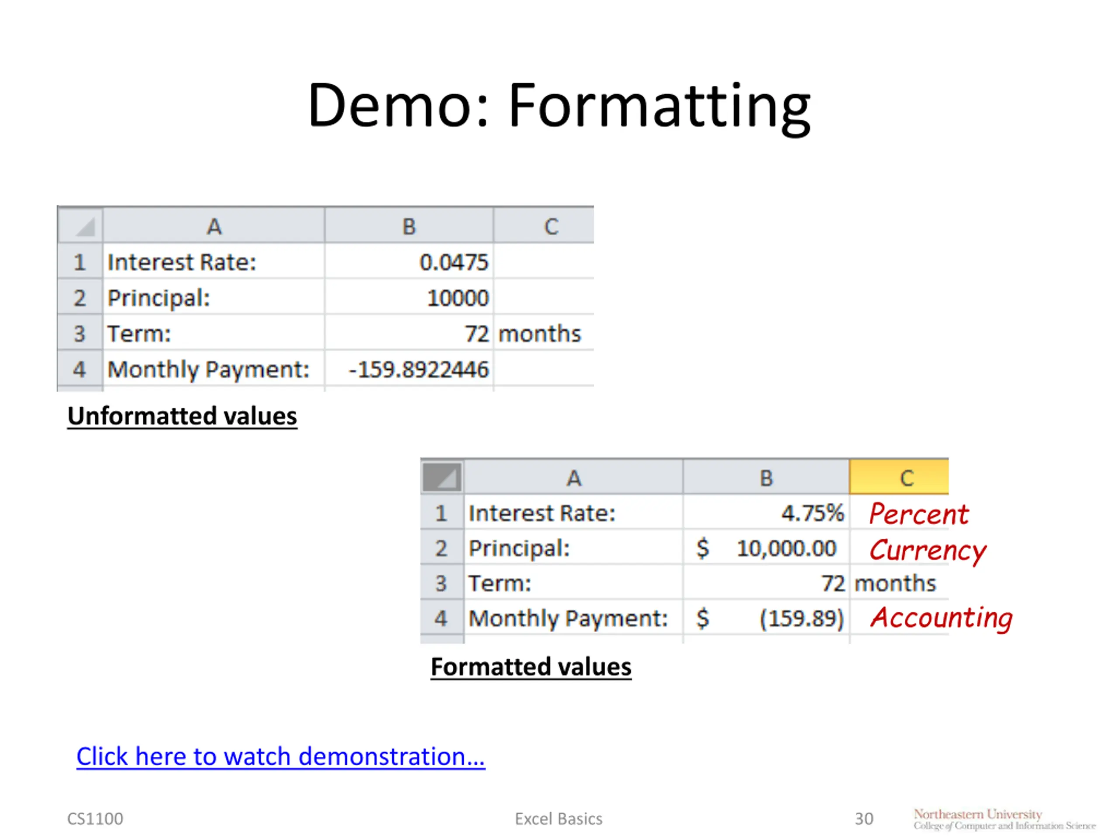Select row 1 header in formatted table
Screen dimensions: 1118x838
442,513
